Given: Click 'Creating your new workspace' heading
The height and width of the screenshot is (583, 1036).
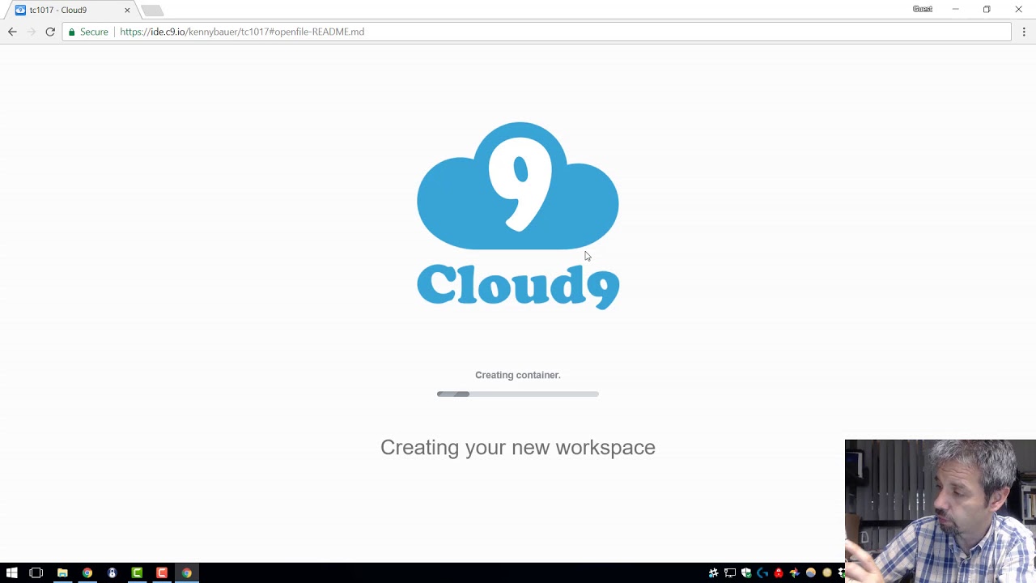Looking at the screenshot, I should coord(518,447).
